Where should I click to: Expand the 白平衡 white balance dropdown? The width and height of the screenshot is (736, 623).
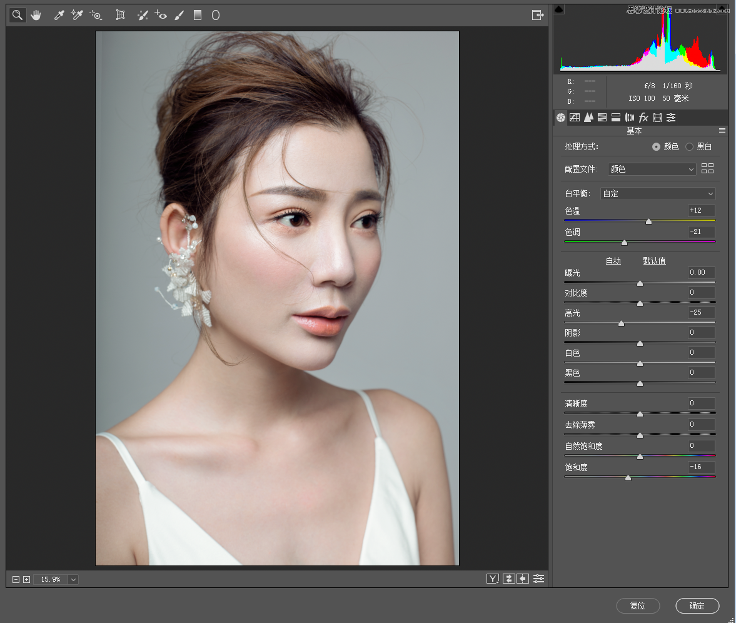[x=657, y=194]
